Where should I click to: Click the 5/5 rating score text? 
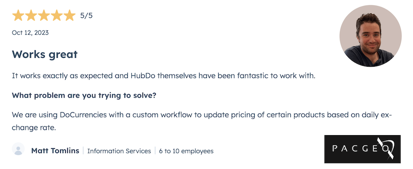(87, 16)
